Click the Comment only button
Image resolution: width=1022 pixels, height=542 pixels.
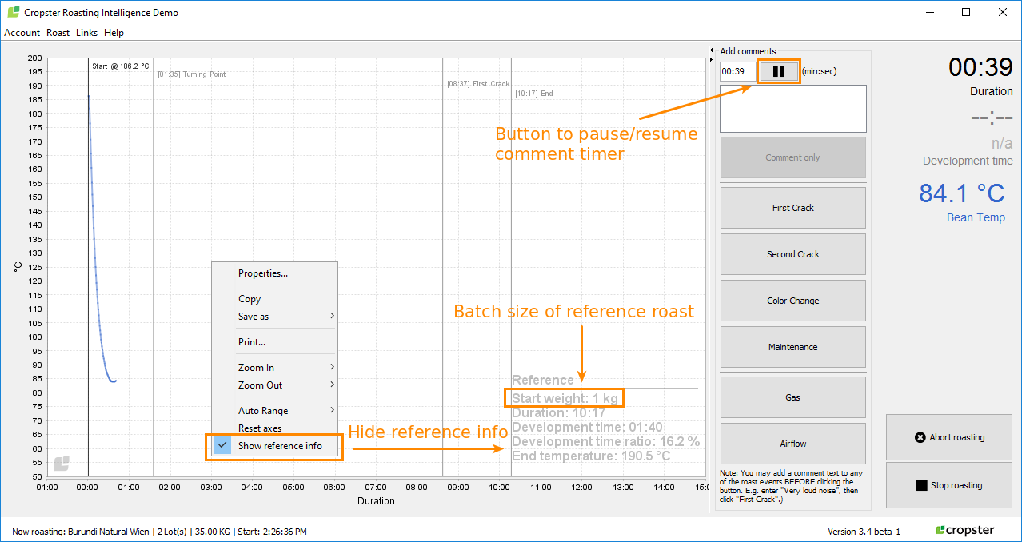[x=792, y=157]
